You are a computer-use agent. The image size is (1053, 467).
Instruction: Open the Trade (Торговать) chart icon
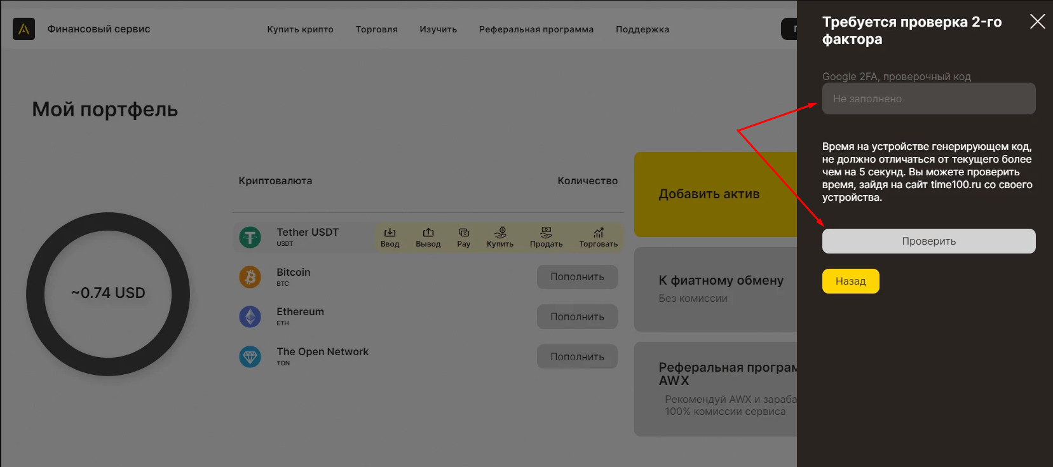click(x=598, y=233)
